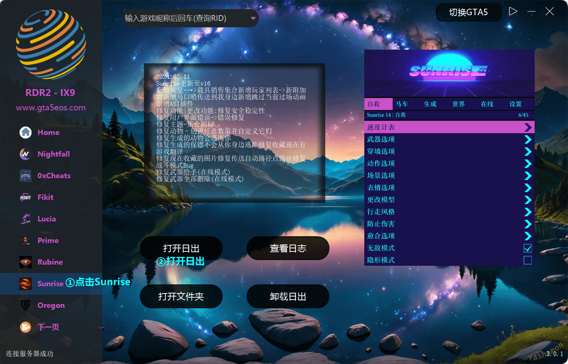The image size is (568, 364).
Task: Expand 行走风格 chevron
Action: coord(528,212)
